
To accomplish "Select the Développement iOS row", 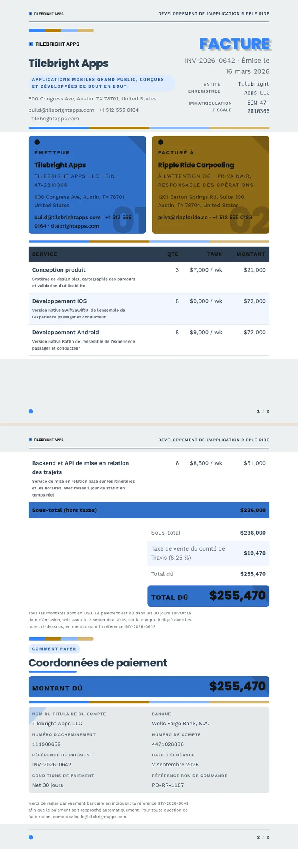I will 149,308.
